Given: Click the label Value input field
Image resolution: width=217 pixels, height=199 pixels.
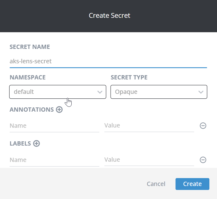Looking at the screenshot, I should (149, 160).
